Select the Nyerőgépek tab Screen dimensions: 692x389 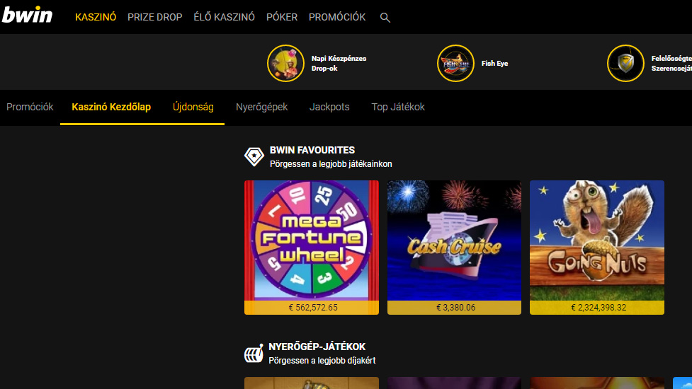(261, 108)
